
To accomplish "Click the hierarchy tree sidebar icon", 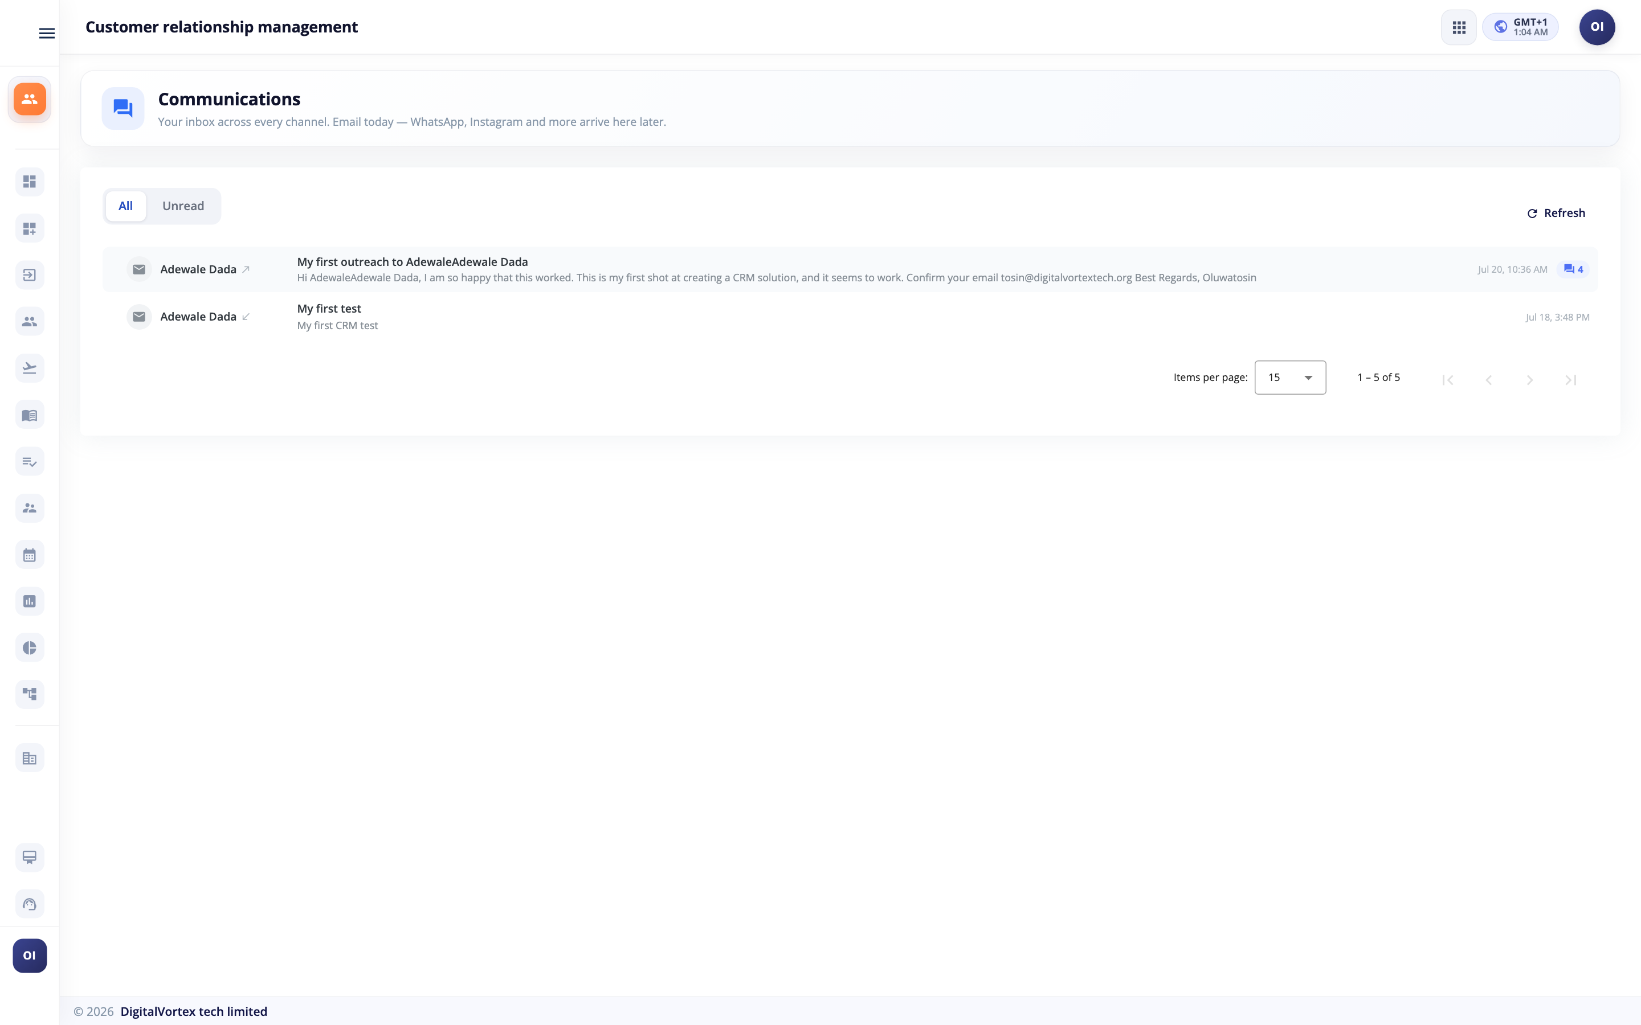I will [x=29, y=694].
